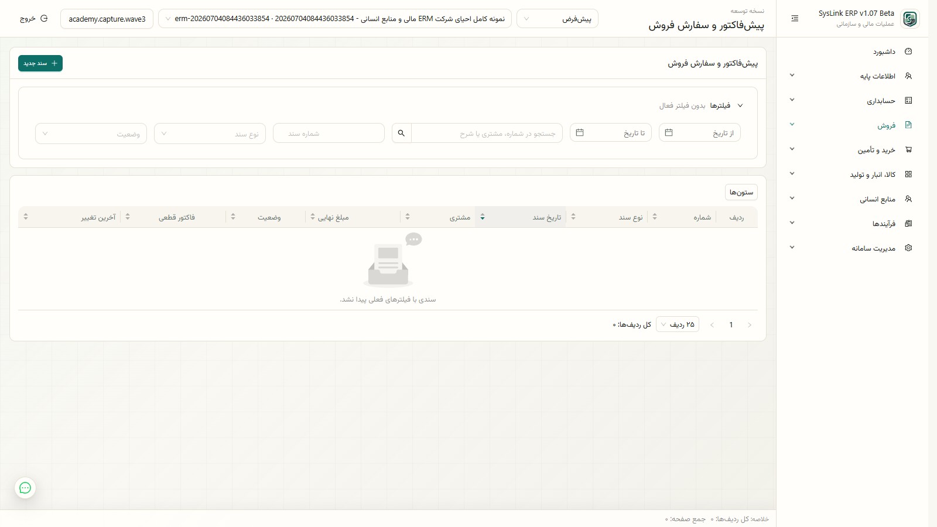Click the خرید و تأمین cart icon
This screenshot has height=527, width=937.
click(x=908, y=150)
